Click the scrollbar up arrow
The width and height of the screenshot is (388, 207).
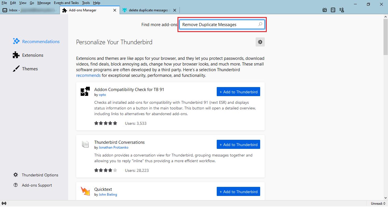pyautogui.click(x=385, y=17)
